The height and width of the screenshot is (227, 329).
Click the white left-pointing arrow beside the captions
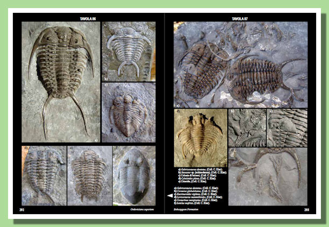click(x=170, y=196)
